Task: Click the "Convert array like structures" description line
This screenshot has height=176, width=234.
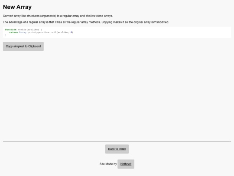Action: [58, 16]
